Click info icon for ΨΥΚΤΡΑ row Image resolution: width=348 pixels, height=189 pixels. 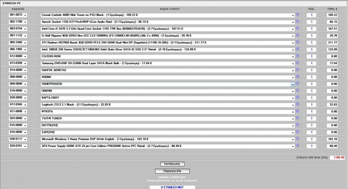coord(298,111)
